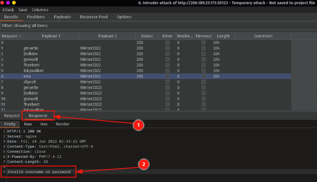Click the red close window button
317x182 pixels.
(x=3, y=2)
